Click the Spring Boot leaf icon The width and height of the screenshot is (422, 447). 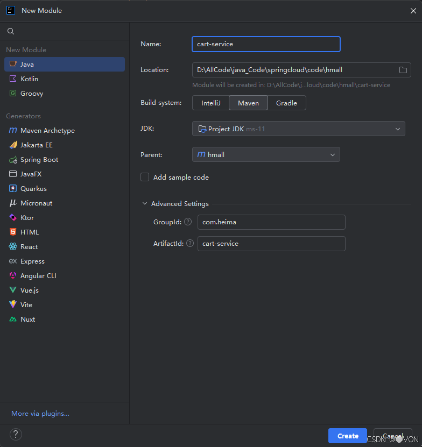click(13, 160)
